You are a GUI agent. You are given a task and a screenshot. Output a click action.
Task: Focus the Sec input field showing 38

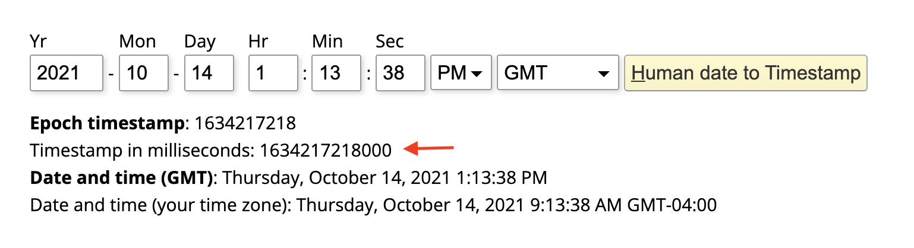[x=400, y=73]
